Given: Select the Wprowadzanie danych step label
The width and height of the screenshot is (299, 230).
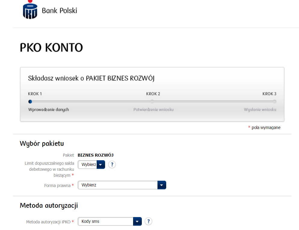Looking at the screenshot, I should point(48,110).
